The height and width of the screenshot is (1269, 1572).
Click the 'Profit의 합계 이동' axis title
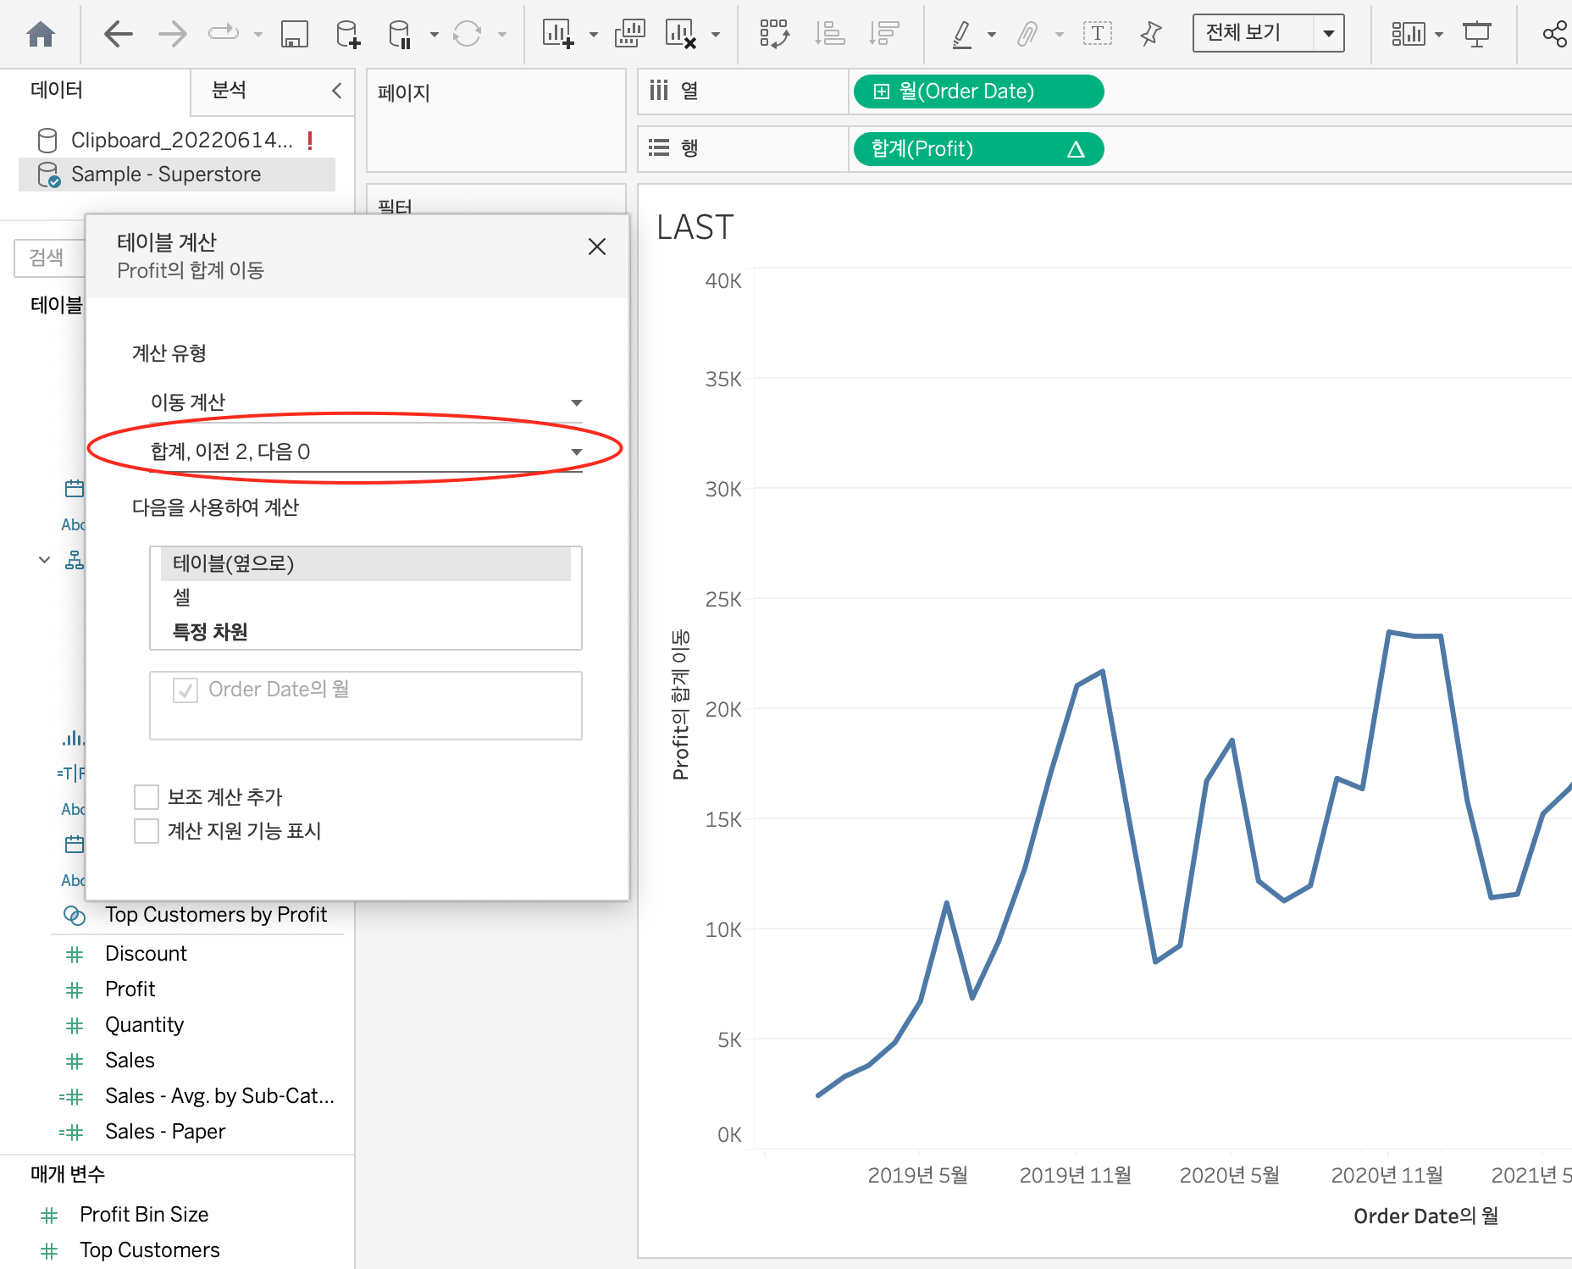[681, 705]
